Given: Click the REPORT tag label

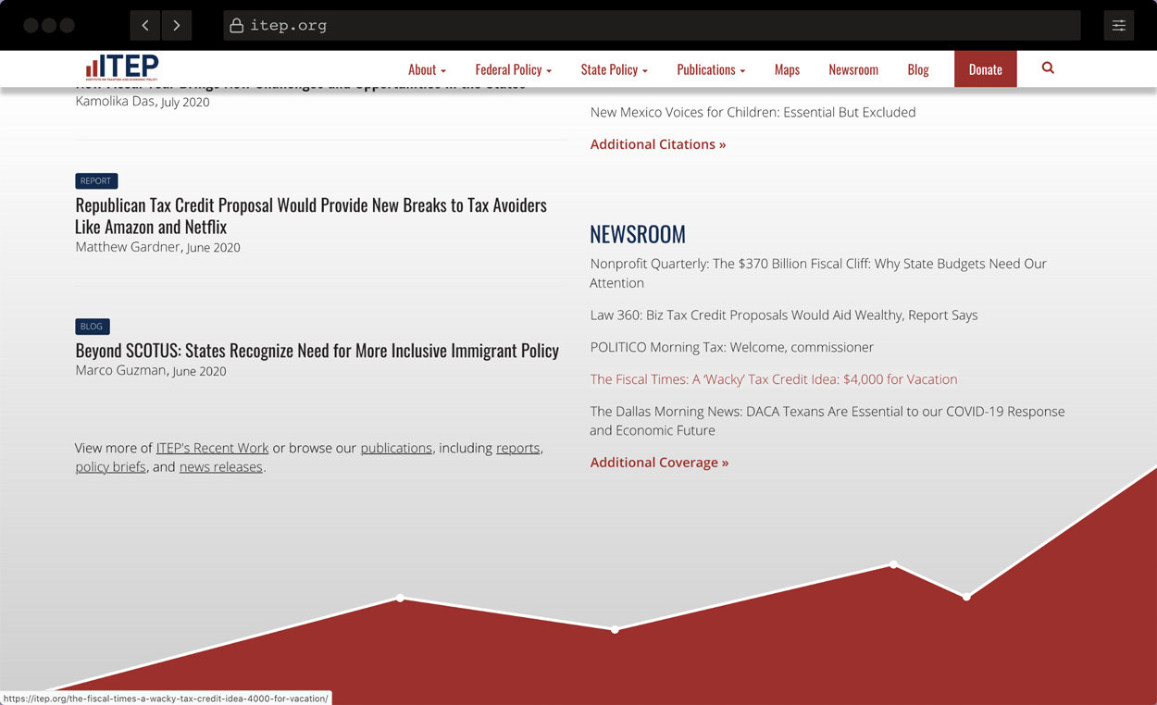Looking at the screenshot, I should click(x=95, y=180).
